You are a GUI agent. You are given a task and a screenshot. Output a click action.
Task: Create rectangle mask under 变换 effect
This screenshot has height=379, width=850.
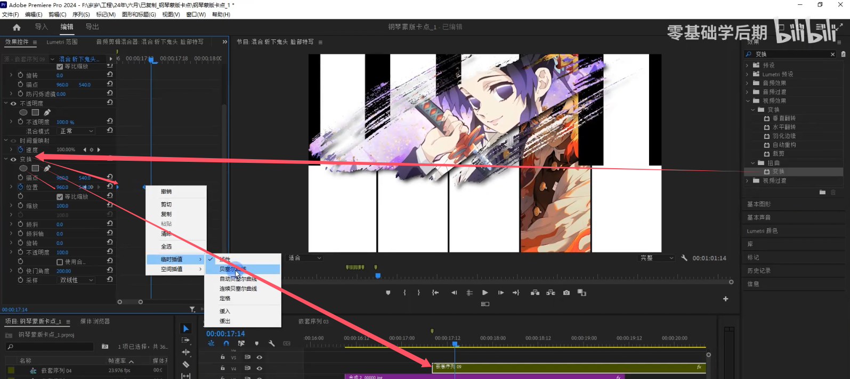35,168
